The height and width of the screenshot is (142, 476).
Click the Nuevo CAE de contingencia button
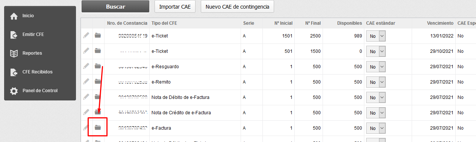point(237,7)
